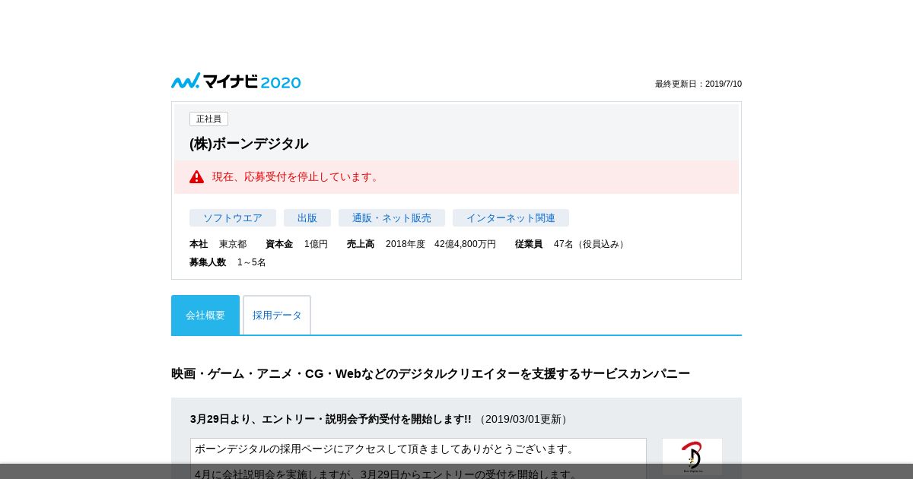Click the 東京都 headquarters value
The width and height of the screenshot is (913, 479).
click(x=233, y=244)
